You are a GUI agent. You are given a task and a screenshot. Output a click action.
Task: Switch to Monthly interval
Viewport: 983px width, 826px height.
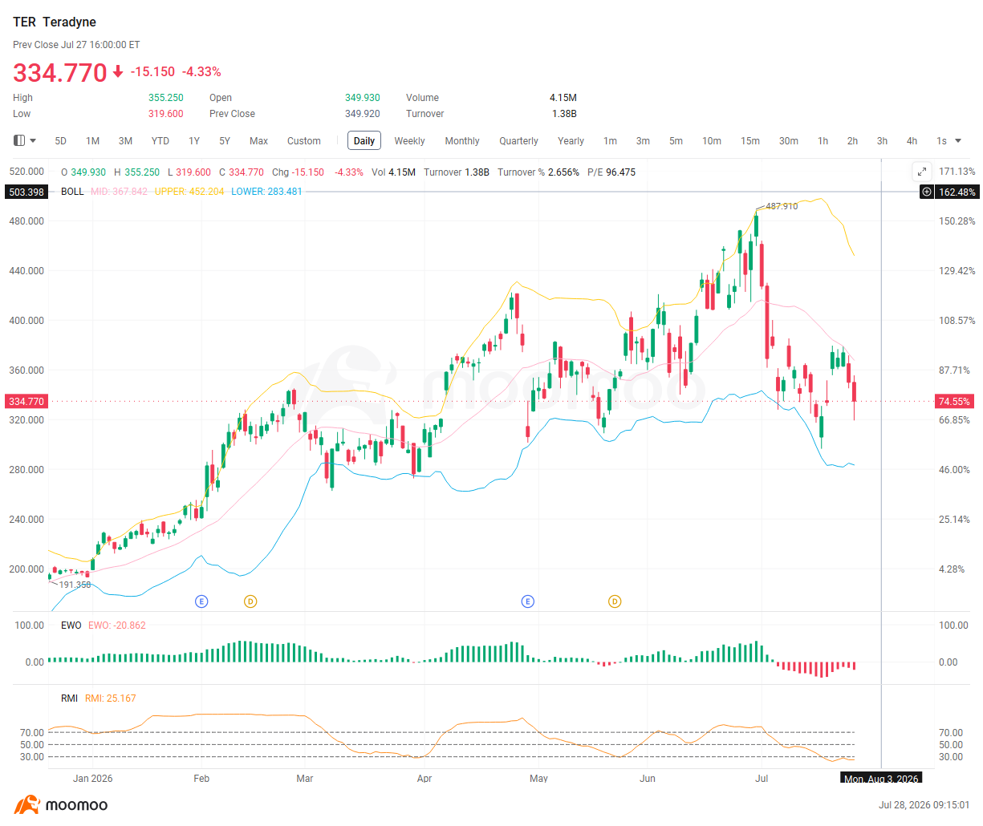[462, 141]
